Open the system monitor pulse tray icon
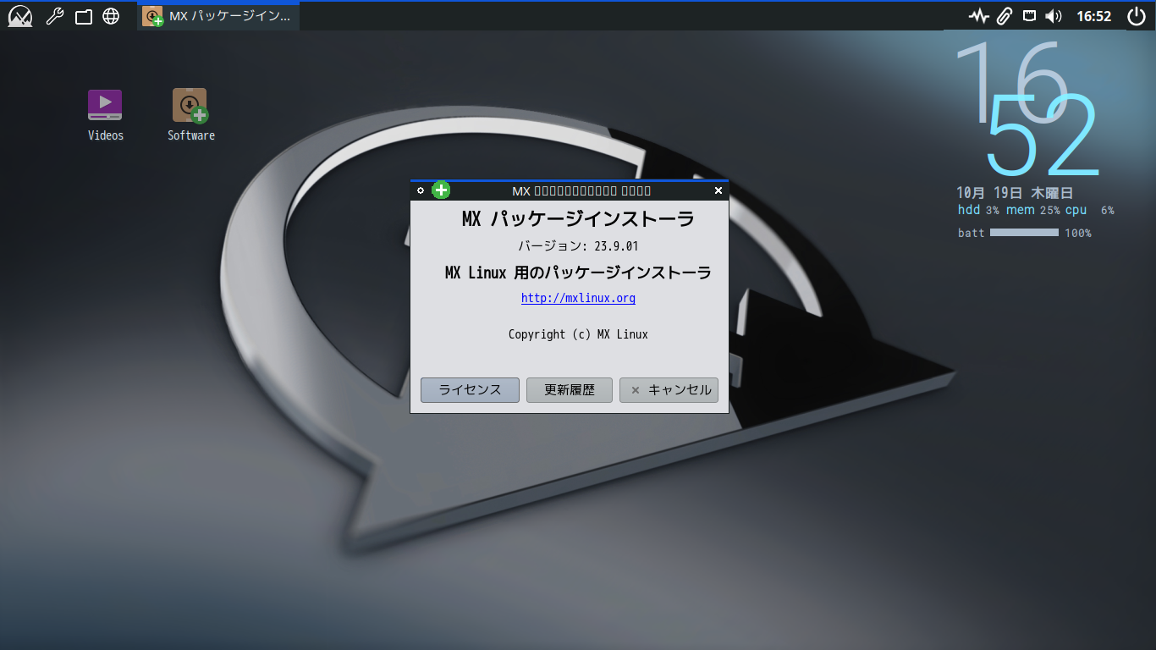This screenshot has height=650, width=1156. point(979,16)
